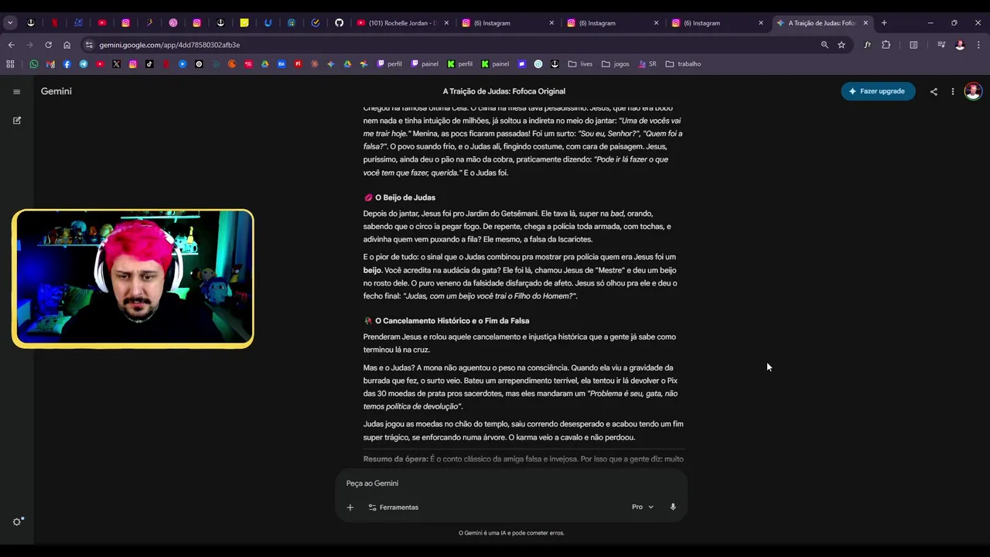Go to the browser home page
This screenshot has width=990, height=557.
(67, 45)
